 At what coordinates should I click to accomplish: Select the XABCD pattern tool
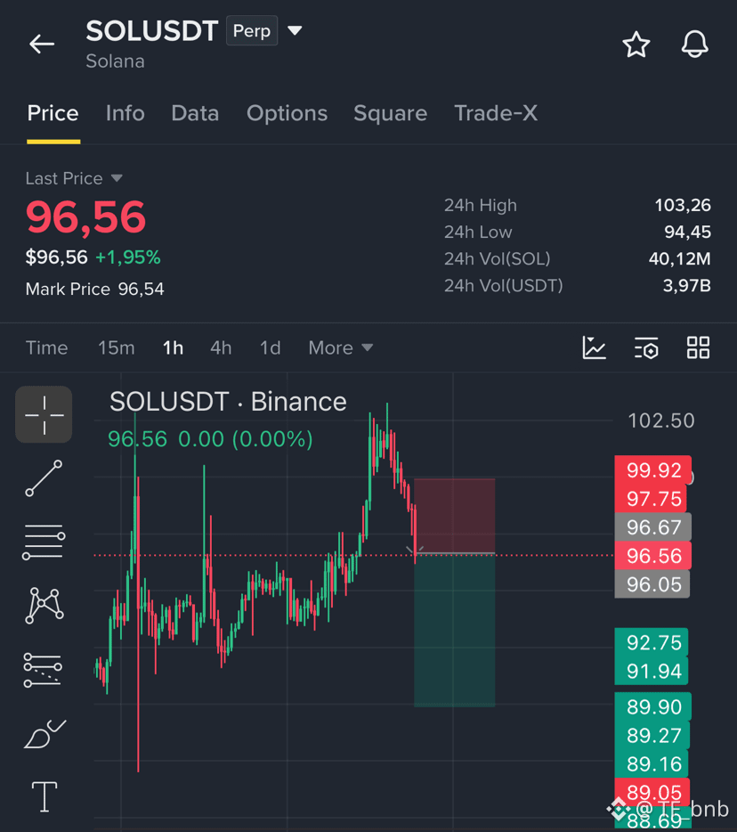pos(44,605)
